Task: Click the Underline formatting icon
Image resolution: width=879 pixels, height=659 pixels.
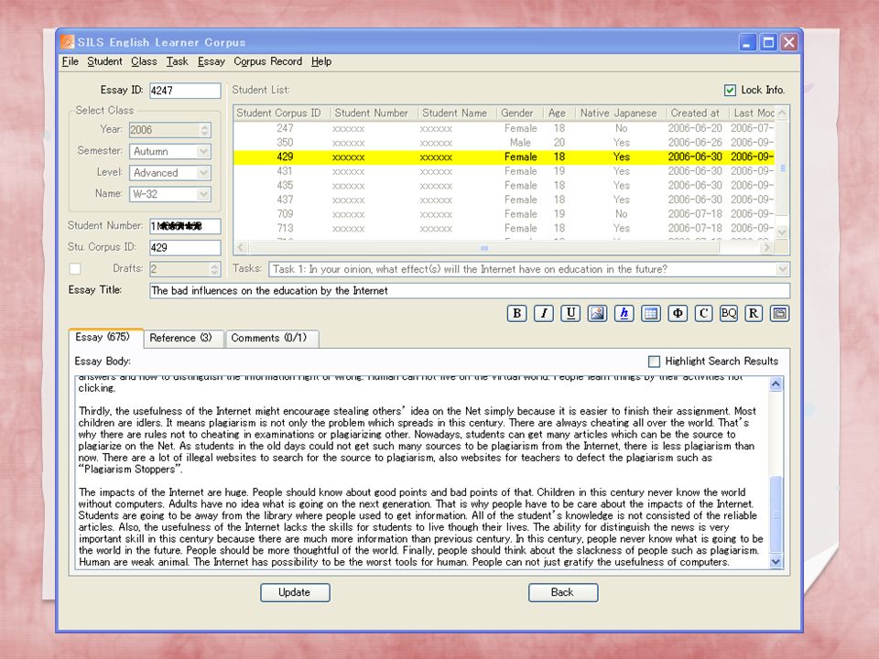Action: tap(570, 313)
